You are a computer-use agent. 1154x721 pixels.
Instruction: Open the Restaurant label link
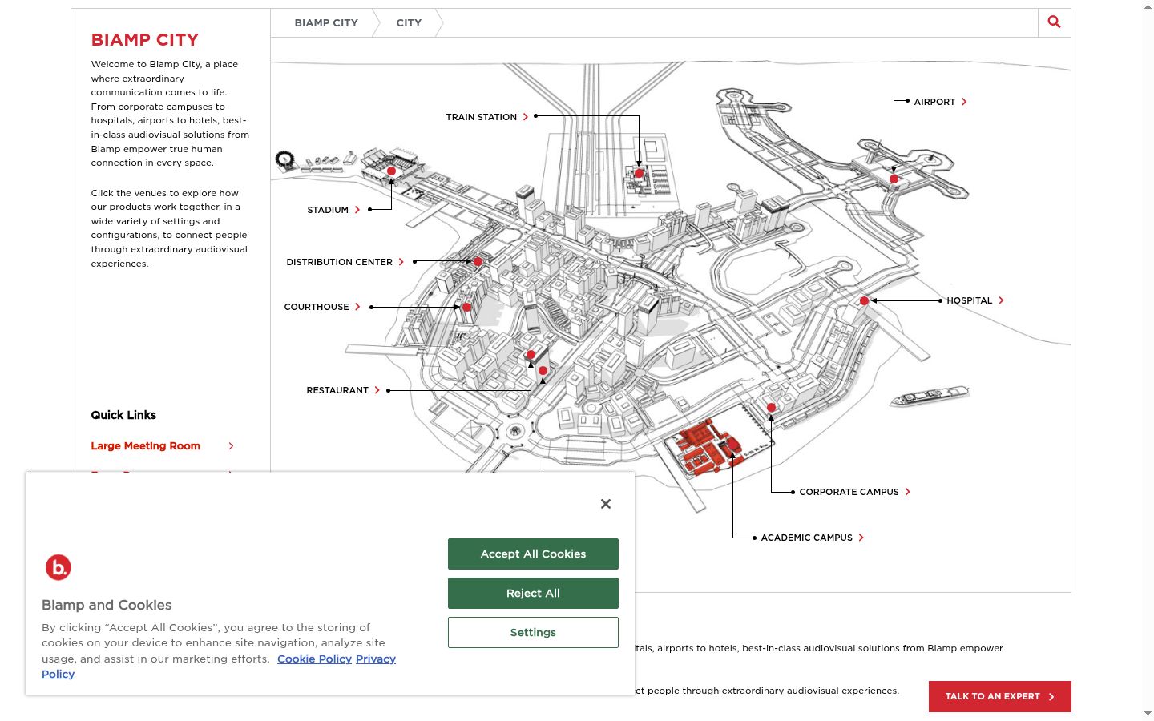[x=343, y=390]
